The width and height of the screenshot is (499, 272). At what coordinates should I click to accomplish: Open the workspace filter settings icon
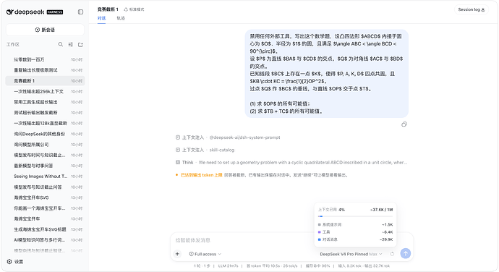(70, 45)
